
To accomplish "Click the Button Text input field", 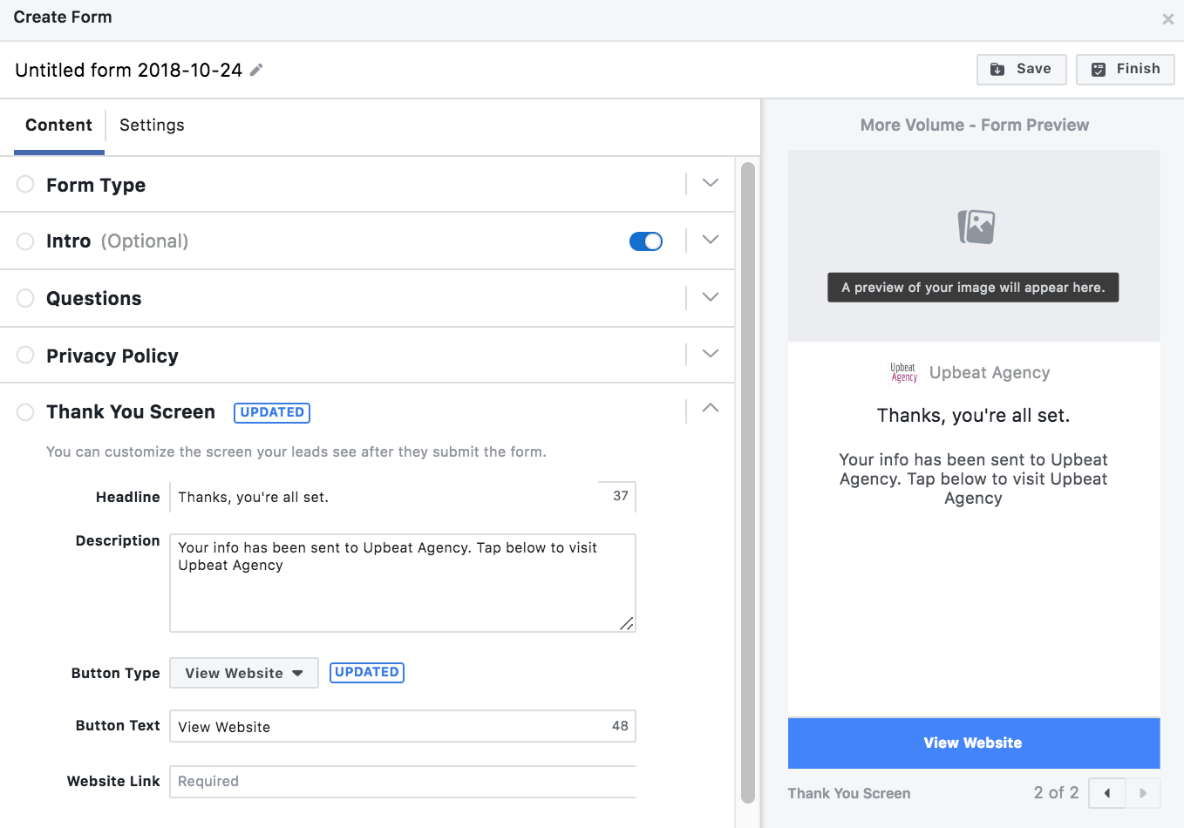I will click(x=403, y=726).
